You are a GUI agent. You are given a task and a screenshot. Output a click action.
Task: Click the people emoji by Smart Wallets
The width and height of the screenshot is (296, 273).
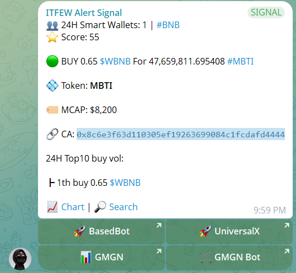(52, 26)
